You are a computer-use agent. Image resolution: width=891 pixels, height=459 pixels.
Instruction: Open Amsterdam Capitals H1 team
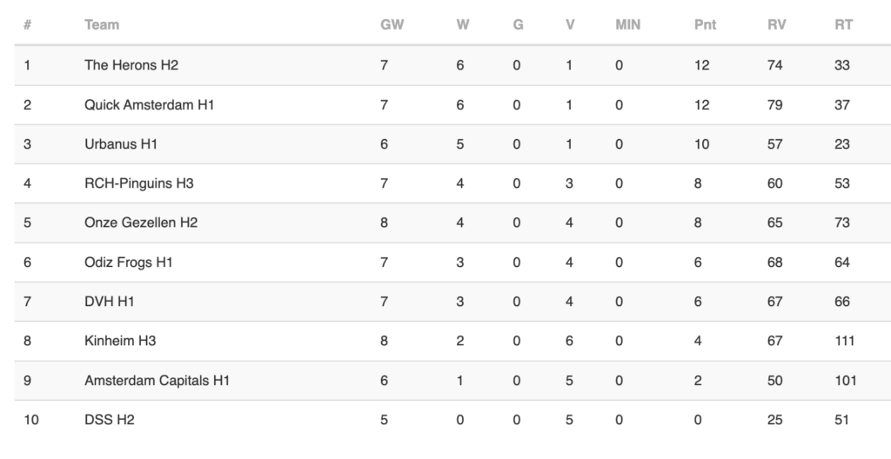point(157,381)
